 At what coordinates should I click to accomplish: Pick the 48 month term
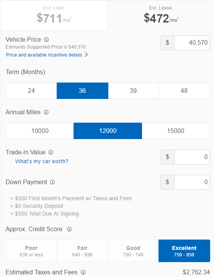(x=184, y=91)
